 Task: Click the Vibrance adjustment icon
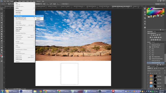coord(160,35)
